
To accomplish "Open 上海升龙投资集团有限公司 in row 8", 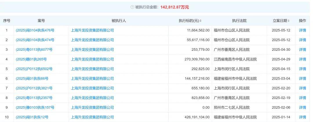I will [x=92, y=98].
